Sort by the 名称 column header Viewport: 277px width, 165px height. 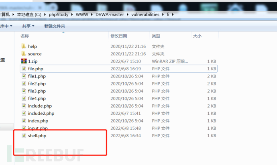25,36
